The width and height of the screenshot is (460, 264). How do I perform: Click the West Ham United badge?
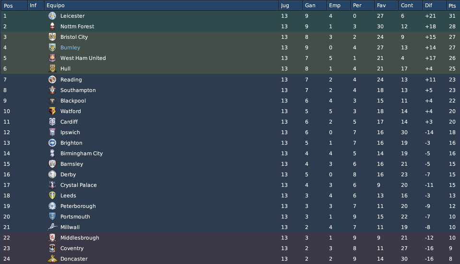[52, 58]
